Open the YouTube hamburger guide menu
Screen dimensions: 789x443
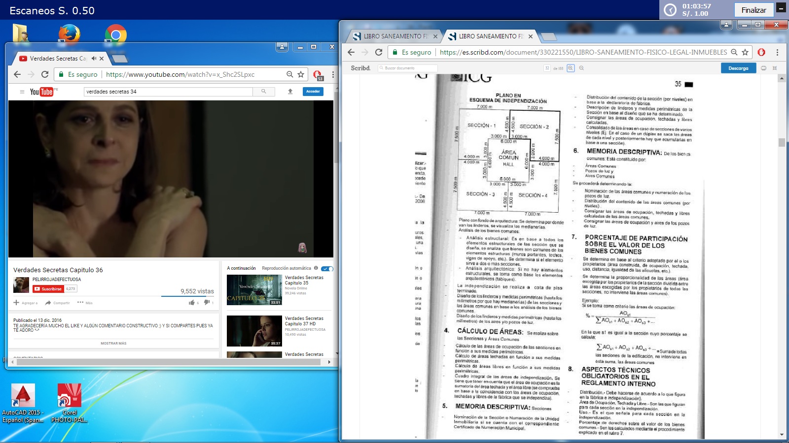(x=22, y=92)
